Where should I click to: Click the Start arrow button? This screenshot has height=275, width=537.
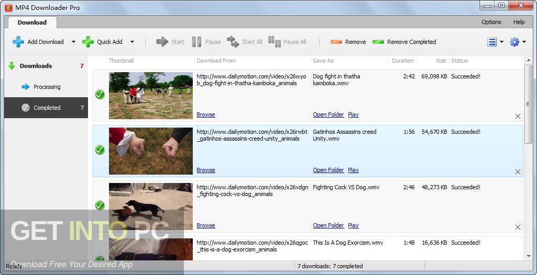pos(170,42)
